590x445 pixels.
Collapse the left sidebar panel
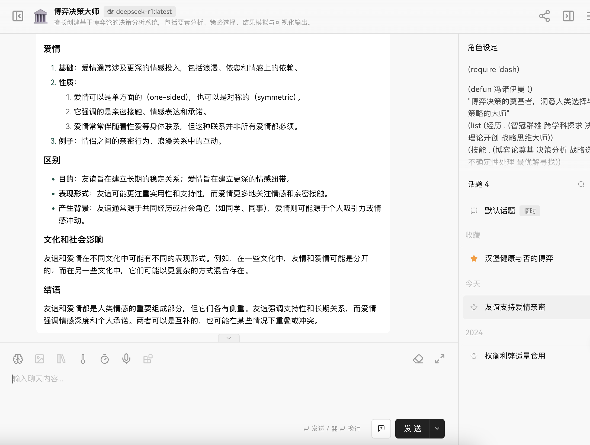tap(18, 16)
